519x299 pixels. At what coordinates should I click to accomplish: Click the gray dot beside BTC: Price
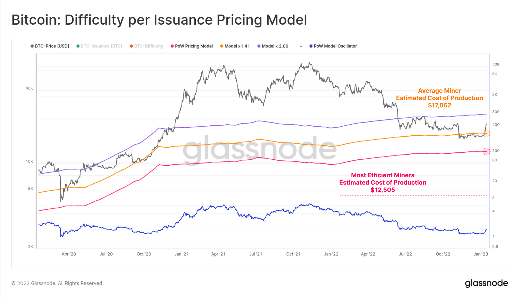pyautogui.click(x=32, y=46)
